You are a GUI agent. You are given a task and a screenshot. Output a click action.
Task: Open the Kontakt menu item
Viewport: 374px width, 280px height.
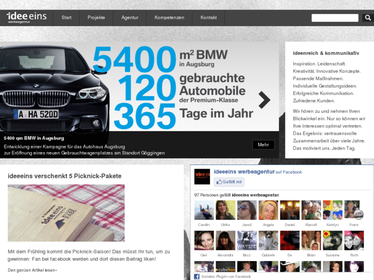click(x=208, y=17)
